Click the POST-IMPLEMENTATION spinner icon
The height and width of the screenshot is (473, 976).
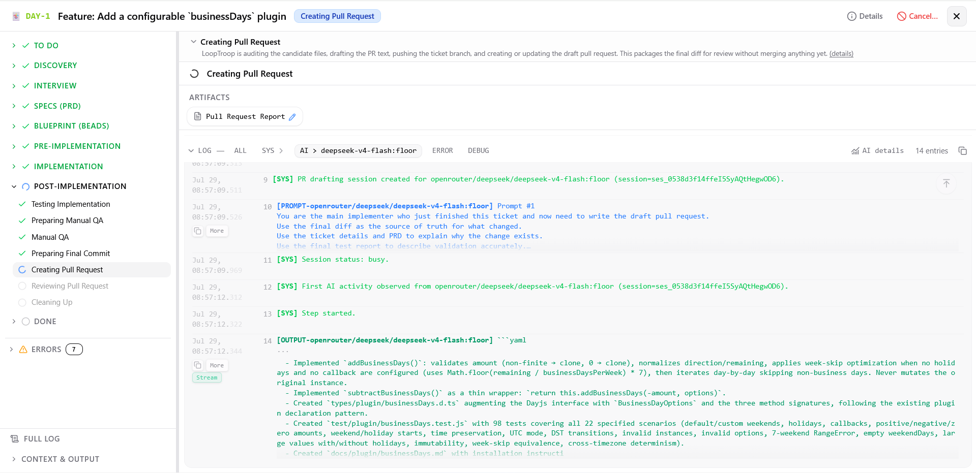pyautogui.click(x=25, y=186)
